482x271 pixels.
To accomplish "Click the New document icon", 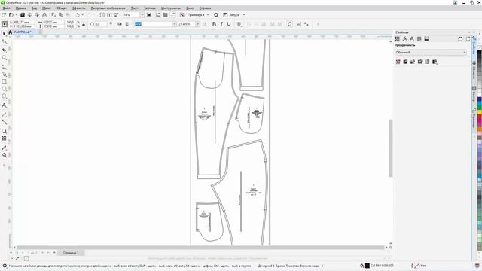I will [x=4, y=15].
